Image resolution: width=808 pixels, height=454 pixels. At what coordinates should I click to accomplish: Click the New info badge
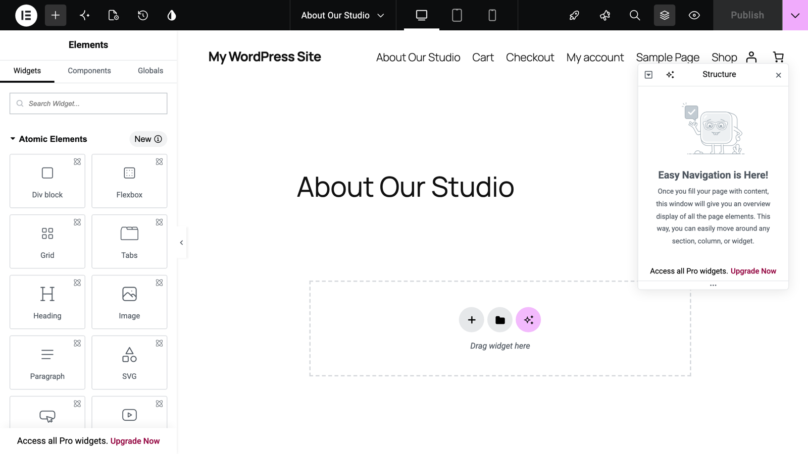pos(148,139)
